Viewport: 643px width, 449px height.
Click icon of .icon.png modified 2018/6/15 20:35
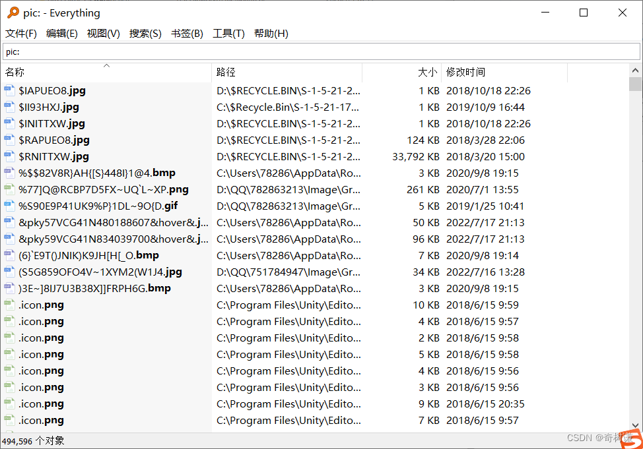[x=9, y=404]
